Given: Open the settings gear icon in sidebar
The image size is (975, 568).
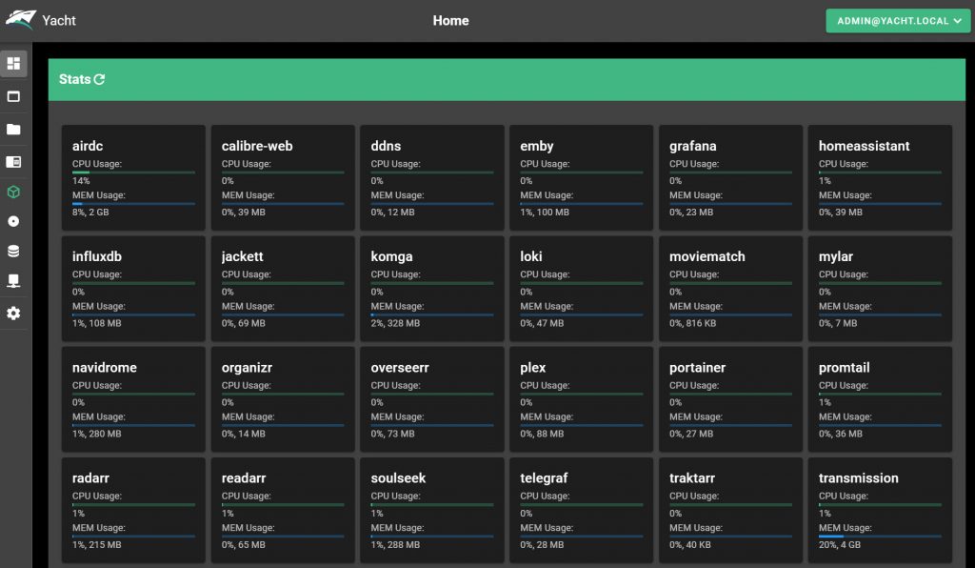Looking at the screenshot, I should click(x=13, y=313).
